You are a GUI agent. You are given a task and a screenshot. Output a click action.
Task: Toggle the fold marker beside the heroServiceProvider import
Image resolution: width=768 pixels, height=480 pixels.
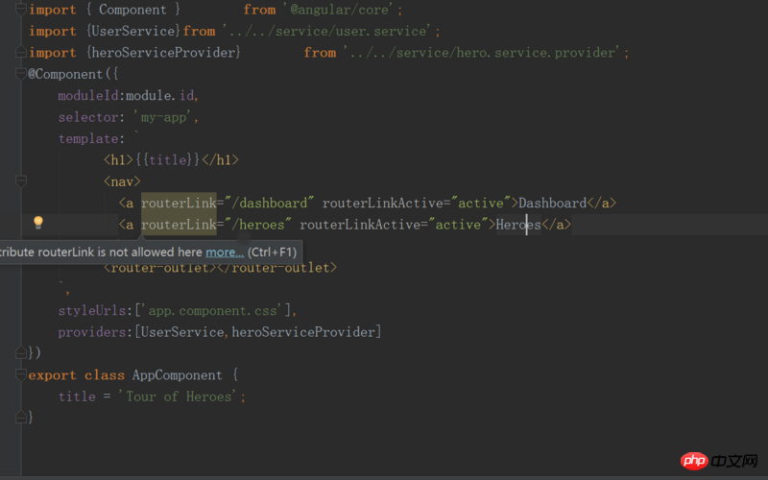coord(20,52)
